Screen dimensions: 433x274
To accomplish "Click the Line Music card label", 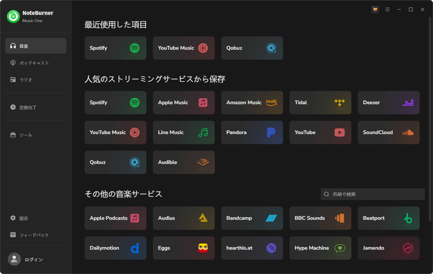I will click(x=171, y=132).
